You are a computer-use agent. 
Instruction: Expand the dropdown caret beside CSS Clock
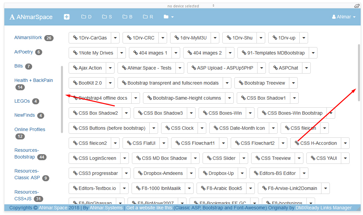(202, 128)
